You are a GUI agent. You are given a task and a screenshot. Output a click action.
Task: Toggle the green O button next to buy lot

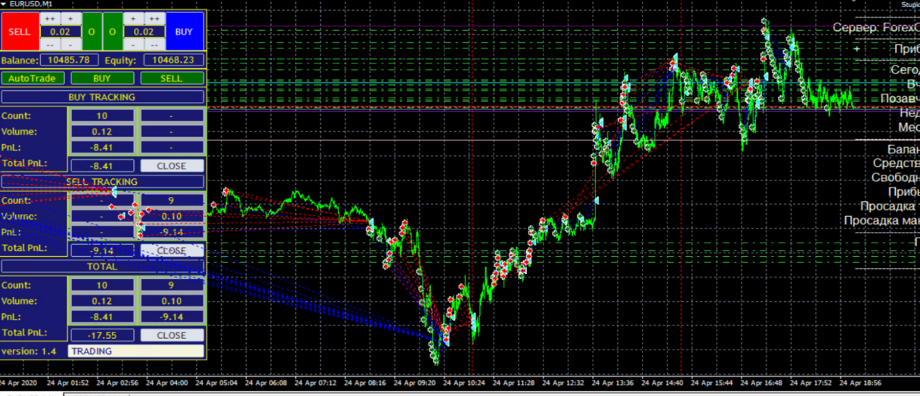113,32
